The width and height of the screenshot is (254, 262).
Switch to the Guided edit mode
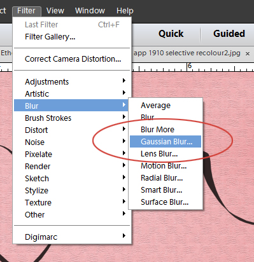point(229,34)
